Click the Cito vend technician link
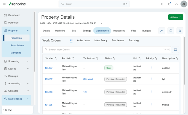188x115 pixels. pos(88,79)
